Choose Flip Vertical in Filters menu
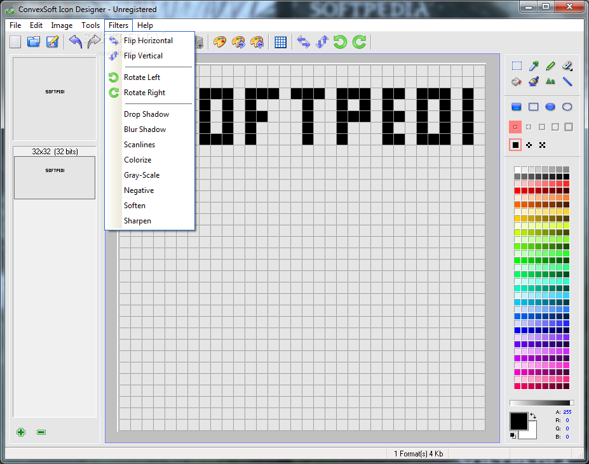This screenshot has height=464, width=589. tap(150, 56)
